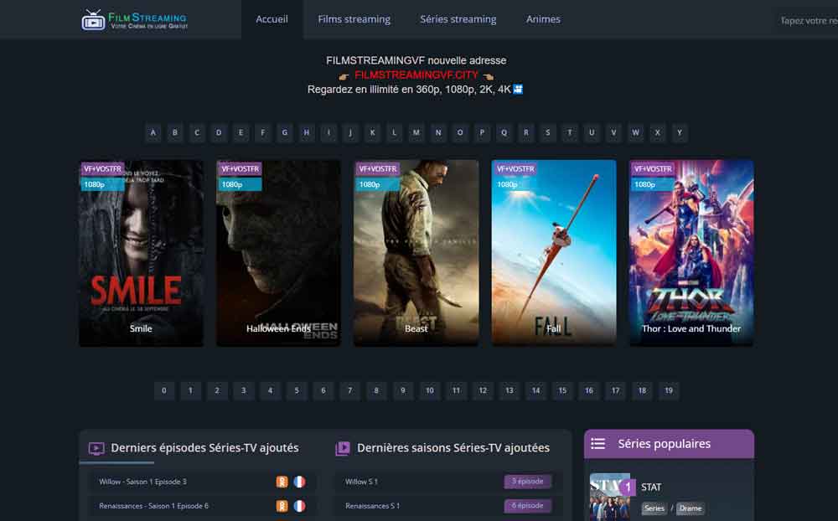Viewport: 838px width, 521px height.
Task: Open the STAT series title
Action: [x=651, y=487]
